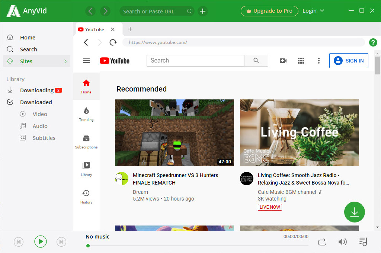Open History in YouTube sidebar
The height and width of the screenshot is (253, 381).
(86, 197)
